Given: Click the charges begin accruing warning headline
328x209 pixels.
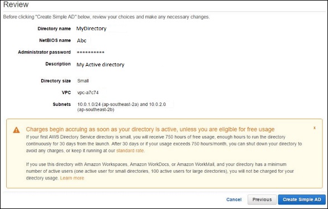Looking at the screenshot, I should pyautogui.click(x=150, y=129).
